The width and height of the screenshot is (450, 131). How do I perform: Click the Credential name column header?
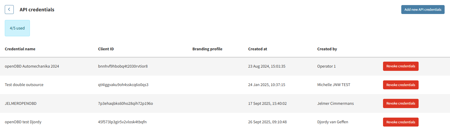click(x=20, y=49)
